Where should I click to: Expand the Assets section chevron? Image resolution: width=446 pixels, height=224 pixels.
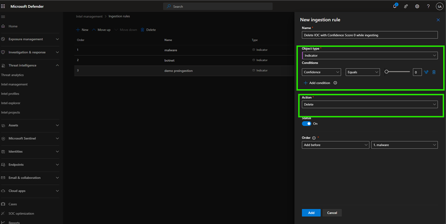[57, 125]
